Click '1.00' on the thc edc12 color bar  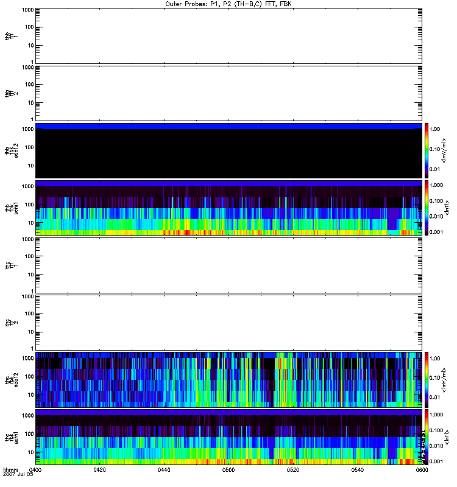(434, 359)
